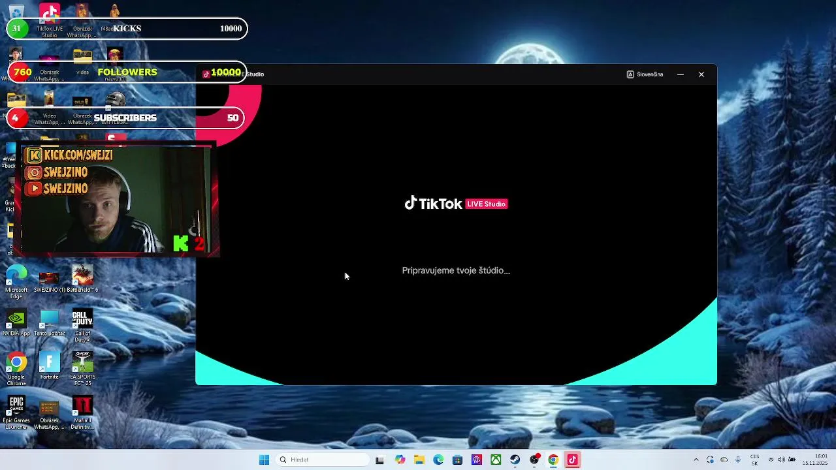Click the TikTok LIVE Studio logo in the loading screen
Viewport: 836px width, 470px height.
(x=456, y=204)
